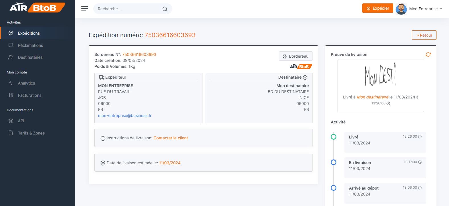449x206 pixels.
Task: Open the API documentation entry
Action: 21,121
